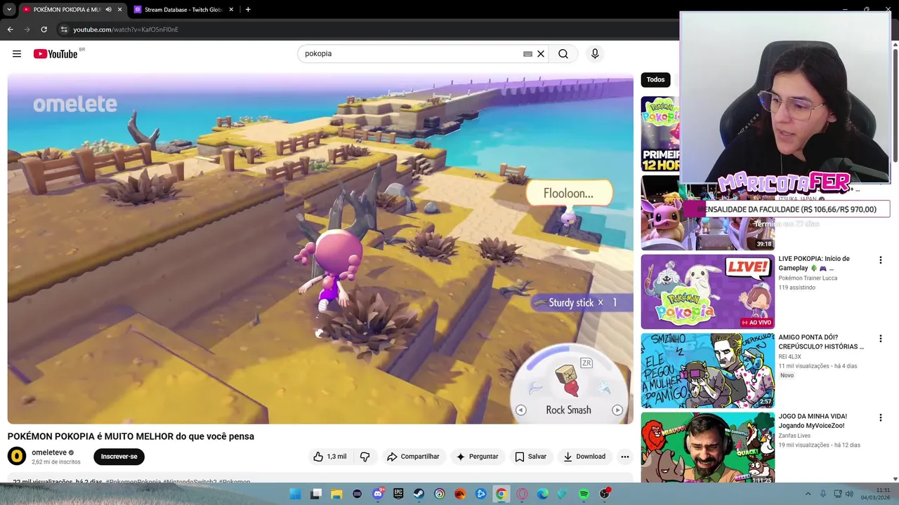Open File Explorer from the taskbar

336,494
